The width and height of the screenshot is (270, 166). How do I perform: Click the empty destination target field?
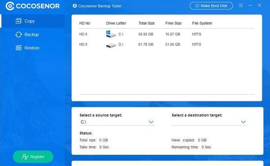point(209,122)
